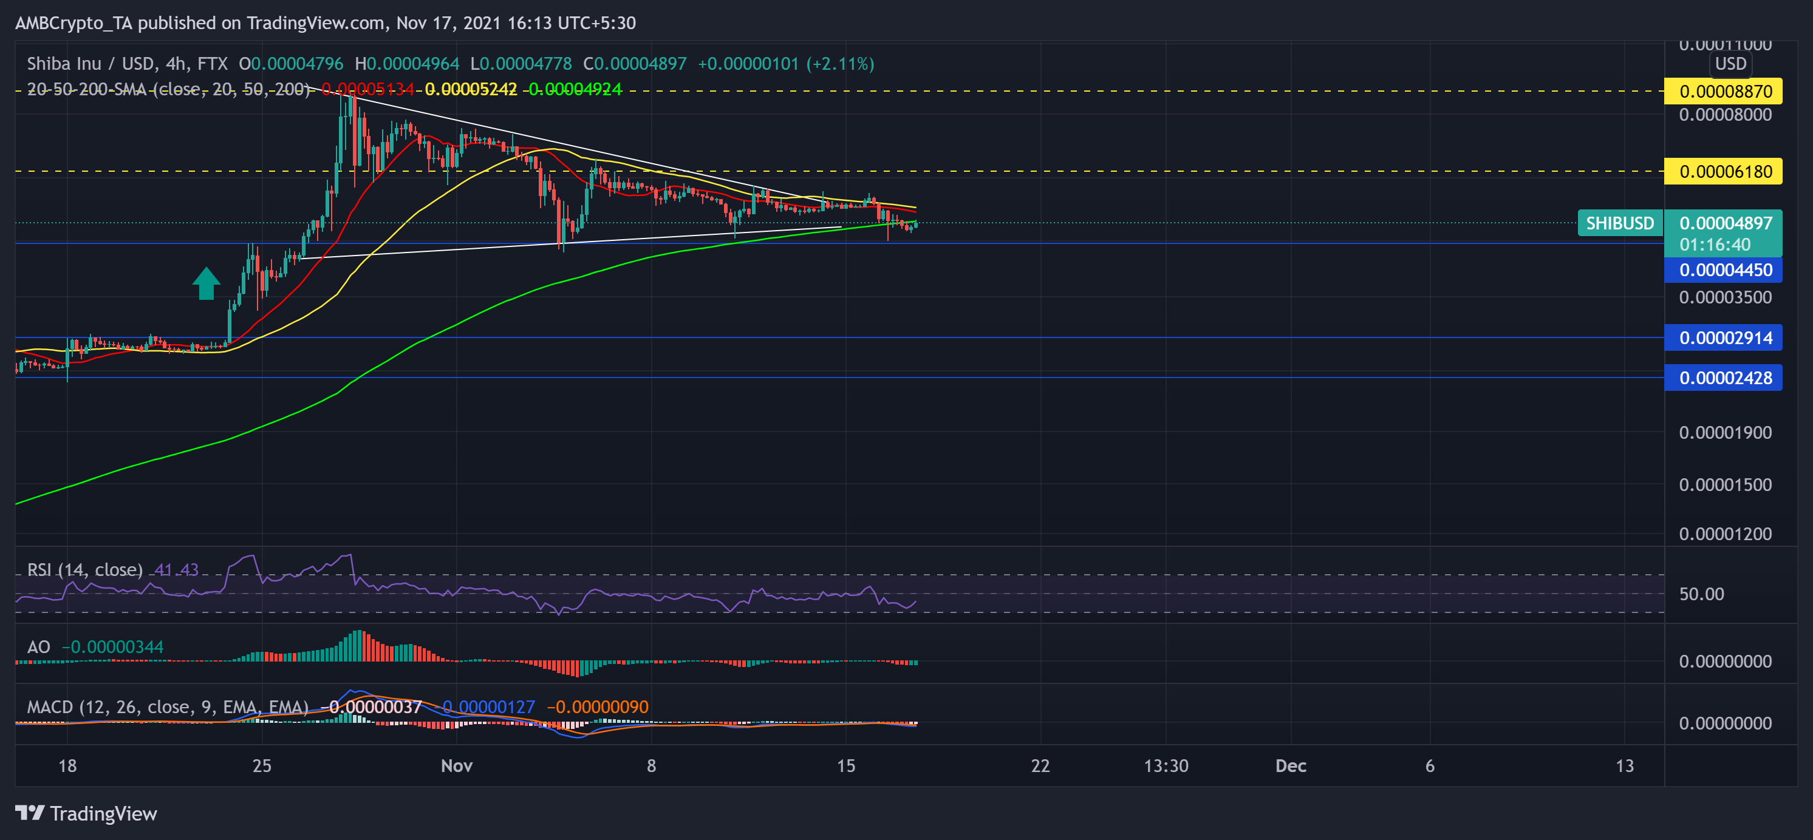The image size is (1813, 840).
Task: Select the 0.00004450 blue price label
Action: coord(1723,269)
